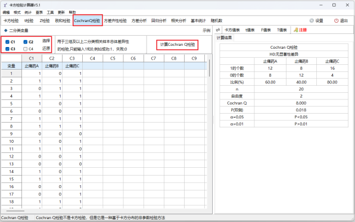This screenshot has width=355, height=222.
Task: Click the P value 0.018
Action: 301,110
